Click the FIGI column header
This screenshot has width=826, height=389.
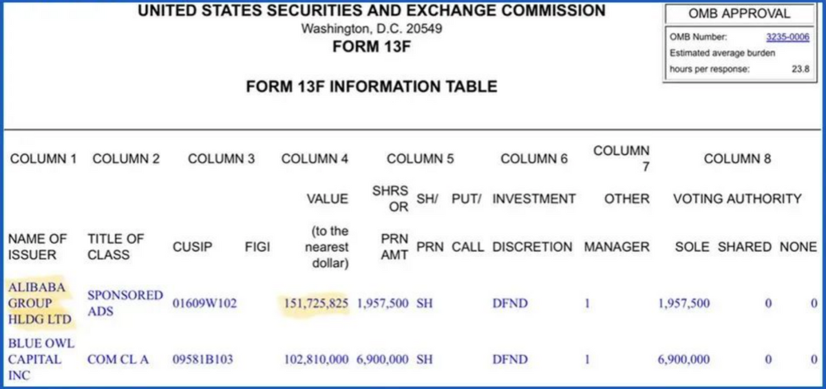click(x=257, y=246)
